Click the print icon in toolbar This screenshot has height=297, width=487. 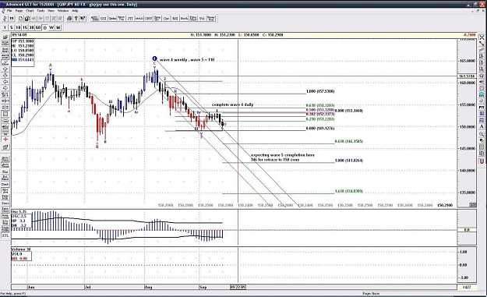69,19
